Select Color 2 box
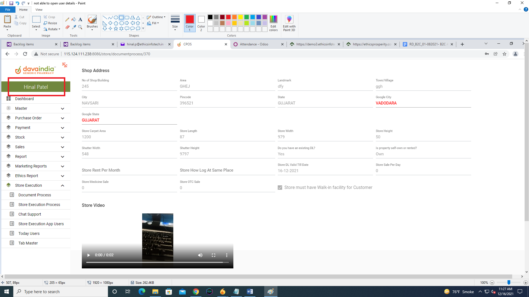This screenshot has height=297, width=529. (x=201, y=23)
